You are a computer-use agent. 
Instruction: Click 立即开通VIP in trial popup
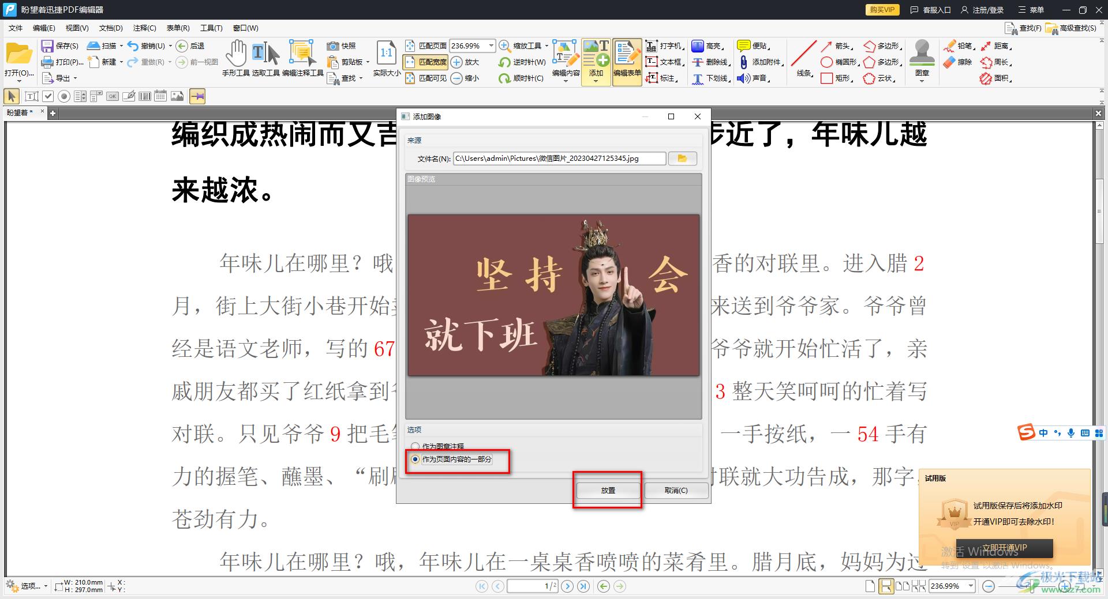[x=1004, y=548]
